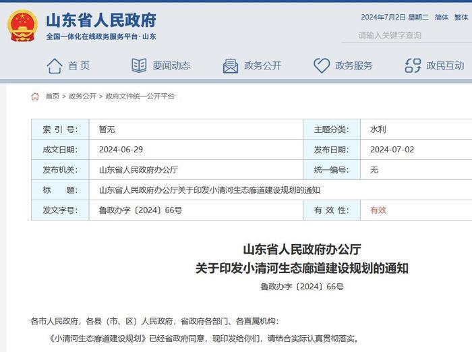Open 政府文件统一公开平台 breadcrumb link
Screen dimensions: 472x352
tap(140, 96)
